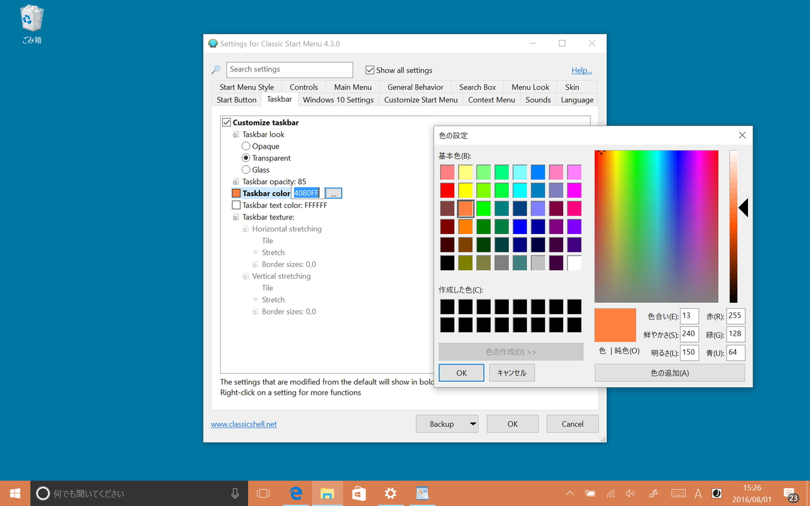Select the Transparent taskbar look
The width and height of the screenshot is (810, 506).
click(x=246, y=158)
